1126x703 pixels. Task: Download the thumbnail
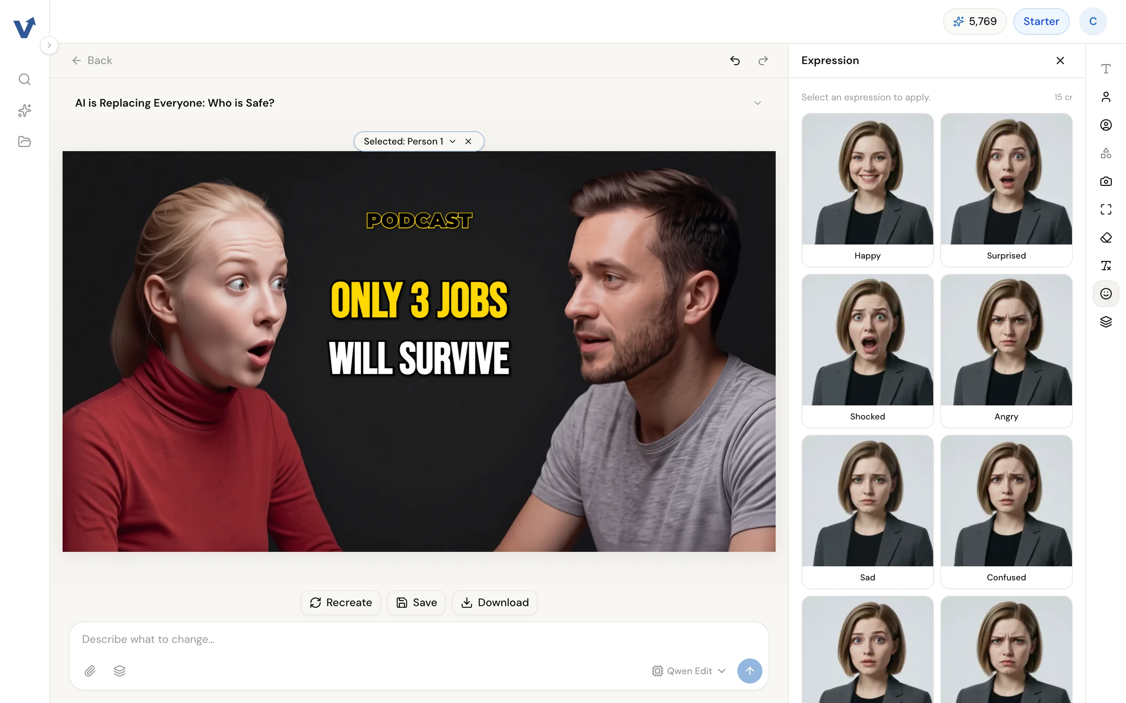495,603
